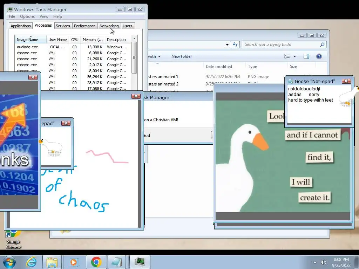Select the audiodg.exe process row

pos(73,47)
